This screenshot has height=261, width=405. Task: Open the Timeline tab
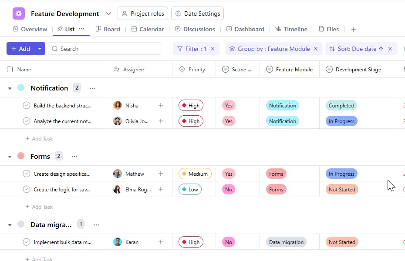click(x=291, y=29)
